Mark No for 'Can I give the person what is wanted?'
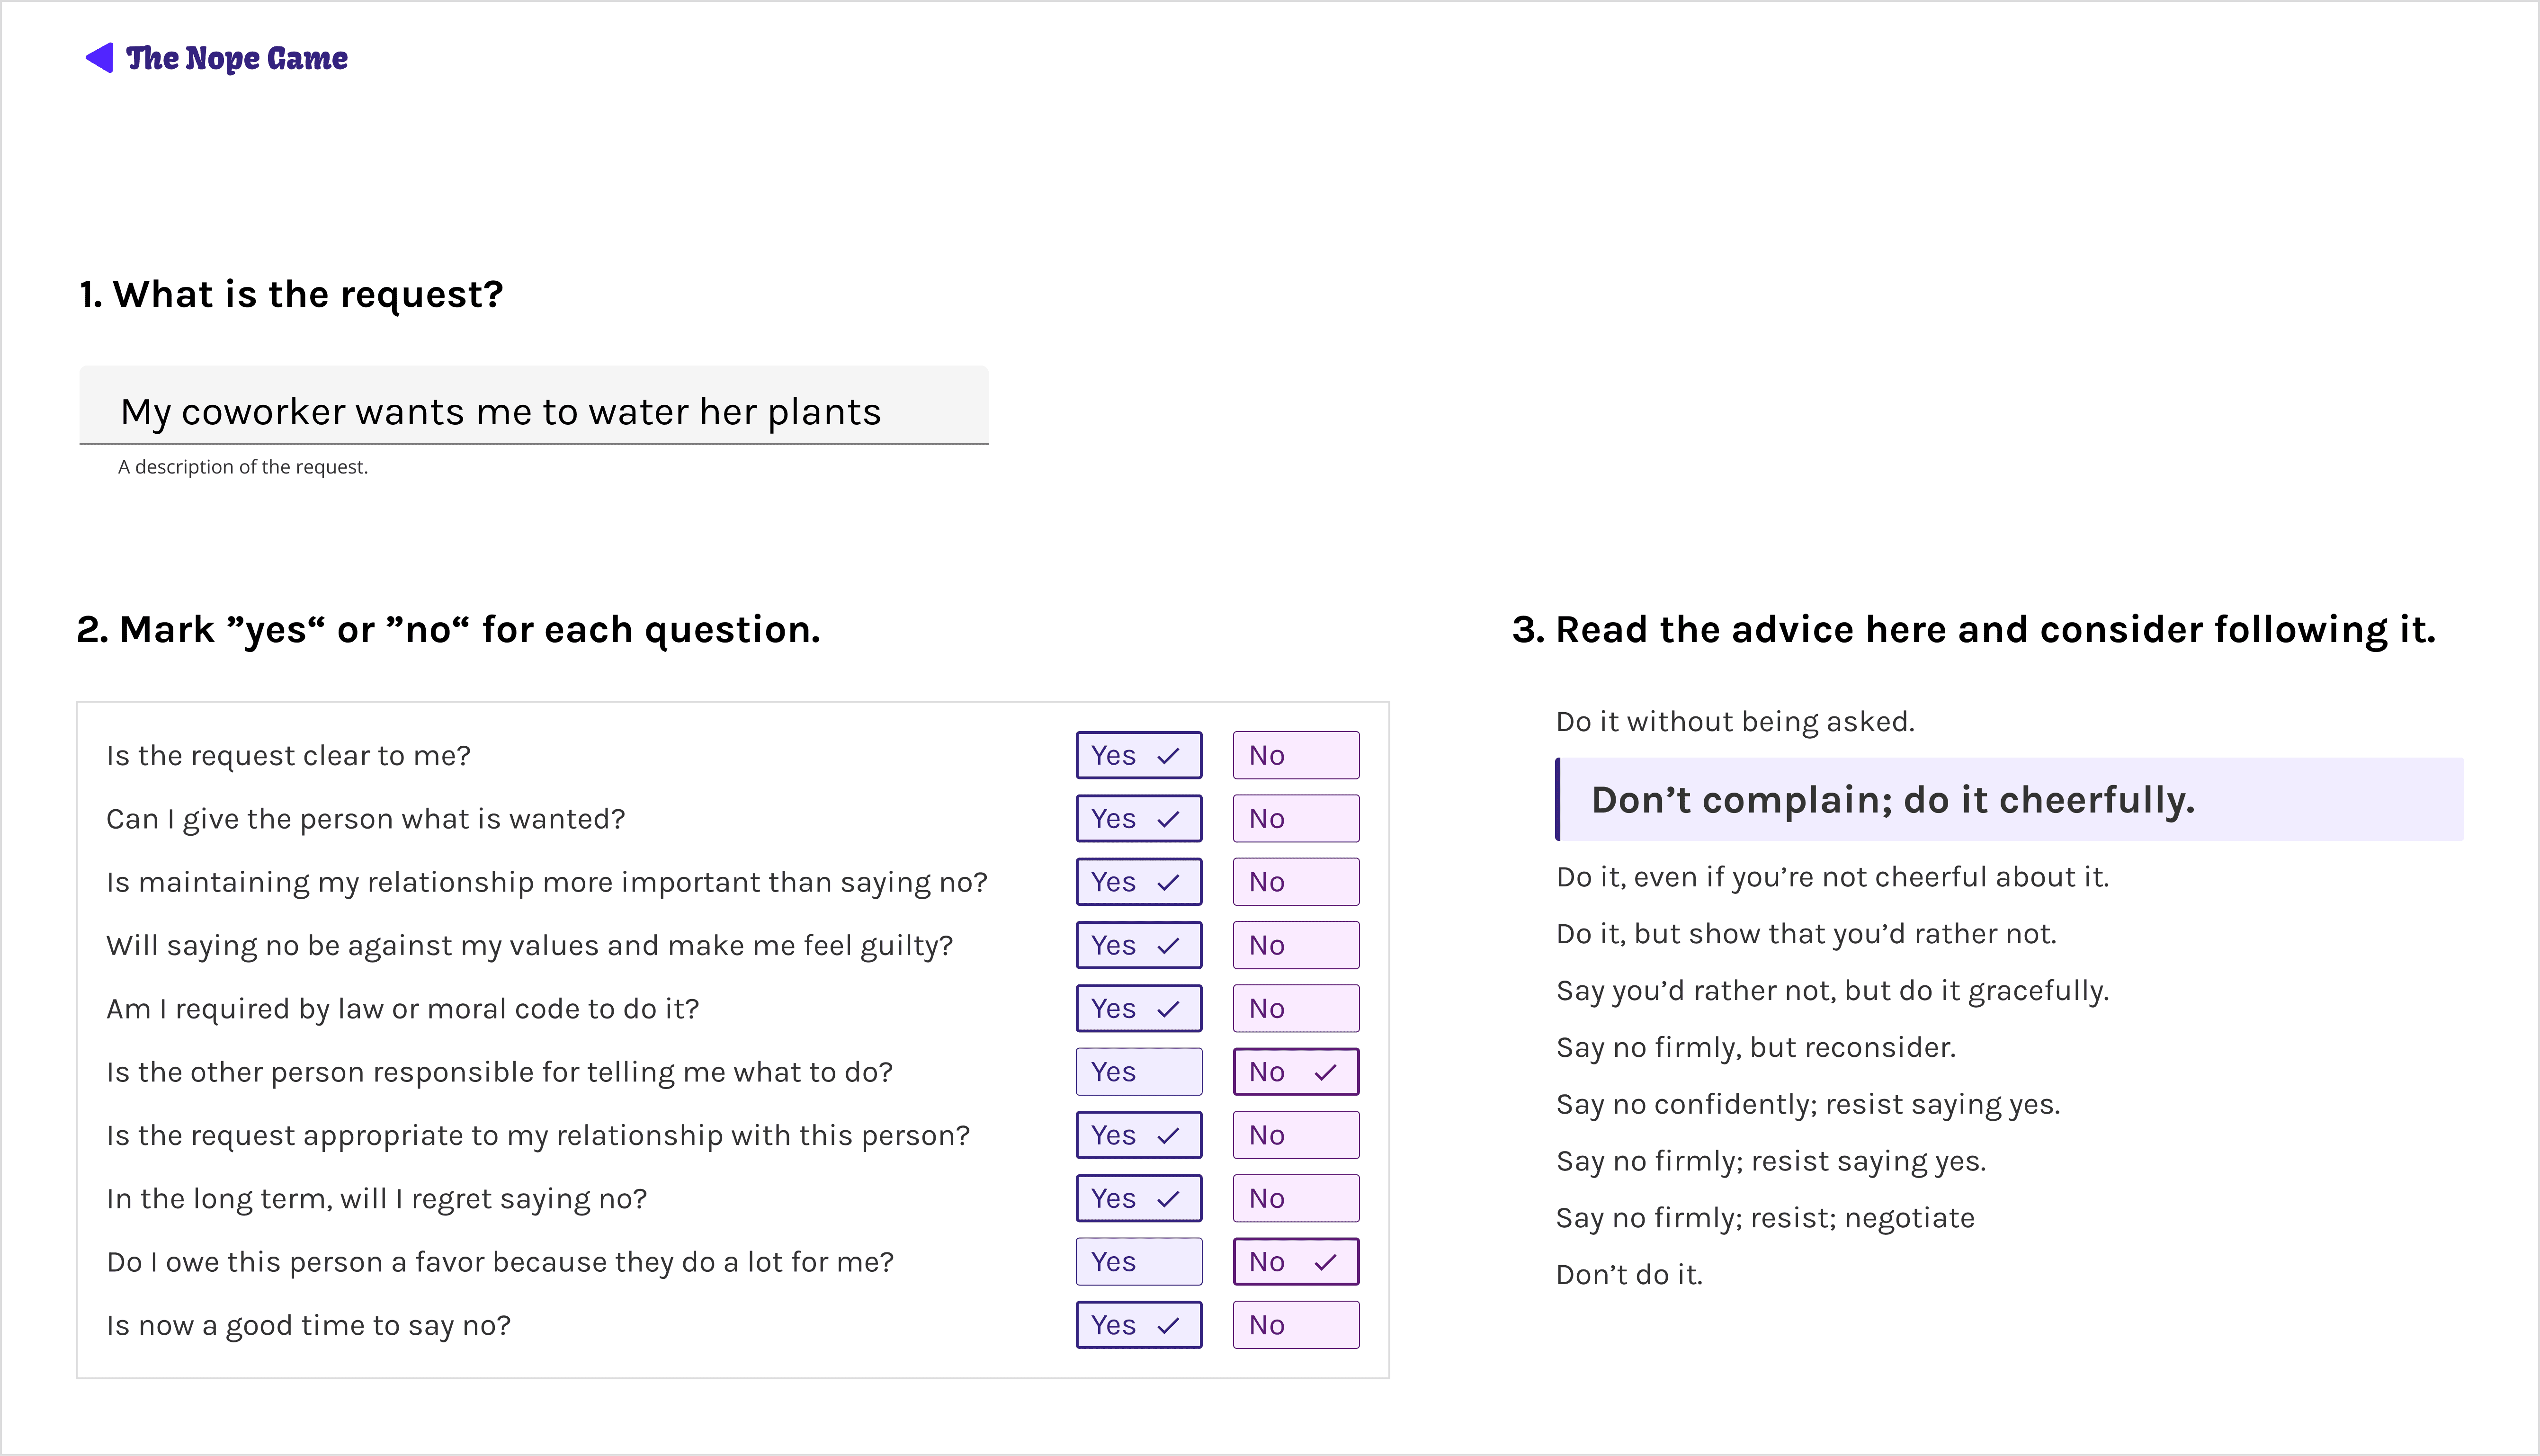The width and height of the screenshot is (2540, 1456). (x=1296, y=818)
